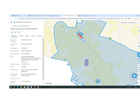Open Google Chrome from the taskbar
Viewport: 140px width, 99px height.
coord(38,87)
